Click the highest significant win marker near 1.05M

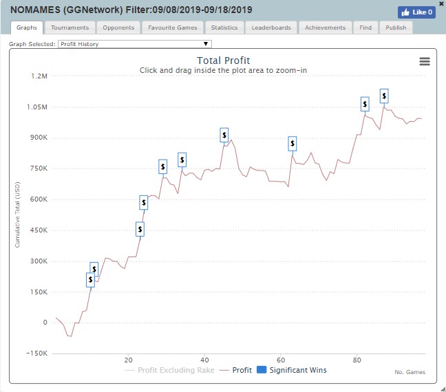click(384, 95)
